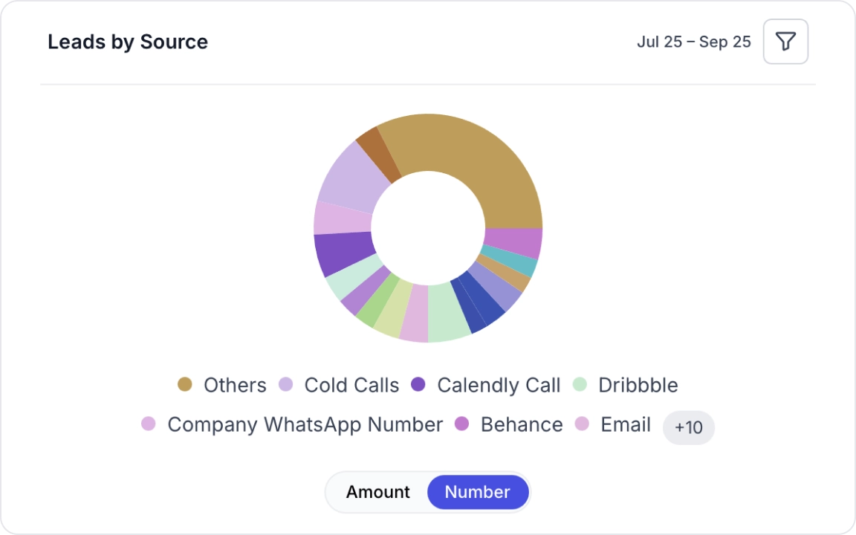Image resolution: width=856 pixels, height=535 pixels.
Task: Click the Cold Calls legend color dot
Action: (x=286, y=385)
